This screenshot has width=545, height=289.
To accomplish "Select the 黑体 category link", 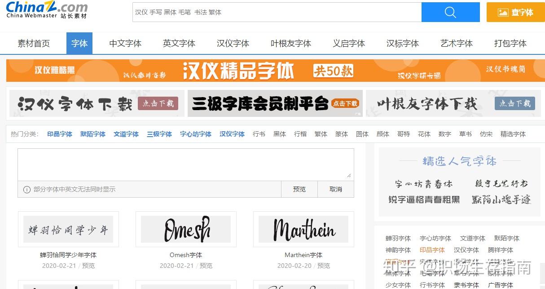I will (x=280, y=134).
